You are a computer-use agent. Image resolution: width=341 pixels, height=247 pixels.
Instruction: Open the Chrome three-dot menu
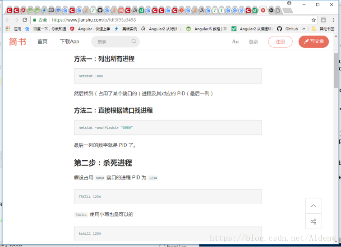click(333, 20)
